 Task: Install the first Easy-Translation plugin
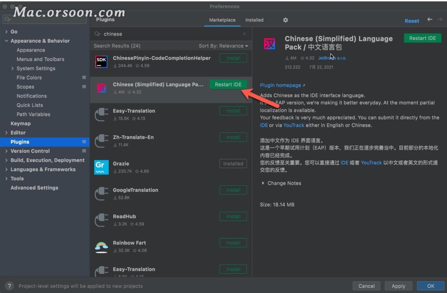tap(233, 111)
